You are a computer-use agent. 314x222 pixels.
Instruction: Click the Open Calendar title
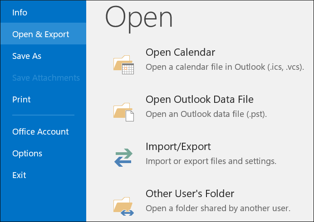point(180,53)
